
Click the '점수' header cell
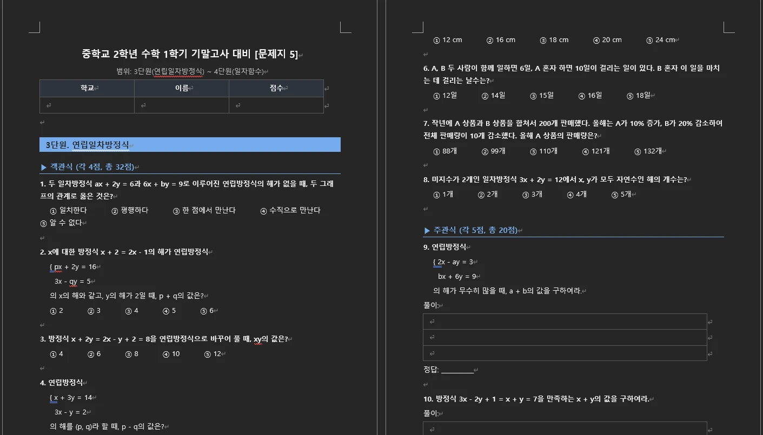point(276,88)
